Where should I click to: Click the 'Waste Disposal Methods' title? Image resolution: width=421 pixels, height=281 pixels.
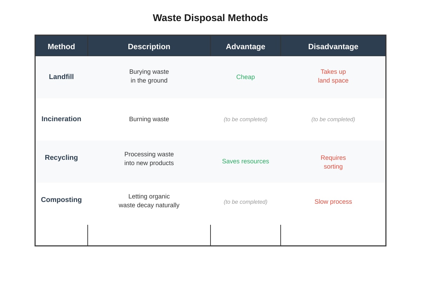coord(210,18)
